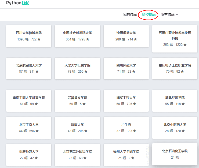Select the 北京石油化工学院 title
Viewport: 199px width, 168px height.
coord(175,151)
